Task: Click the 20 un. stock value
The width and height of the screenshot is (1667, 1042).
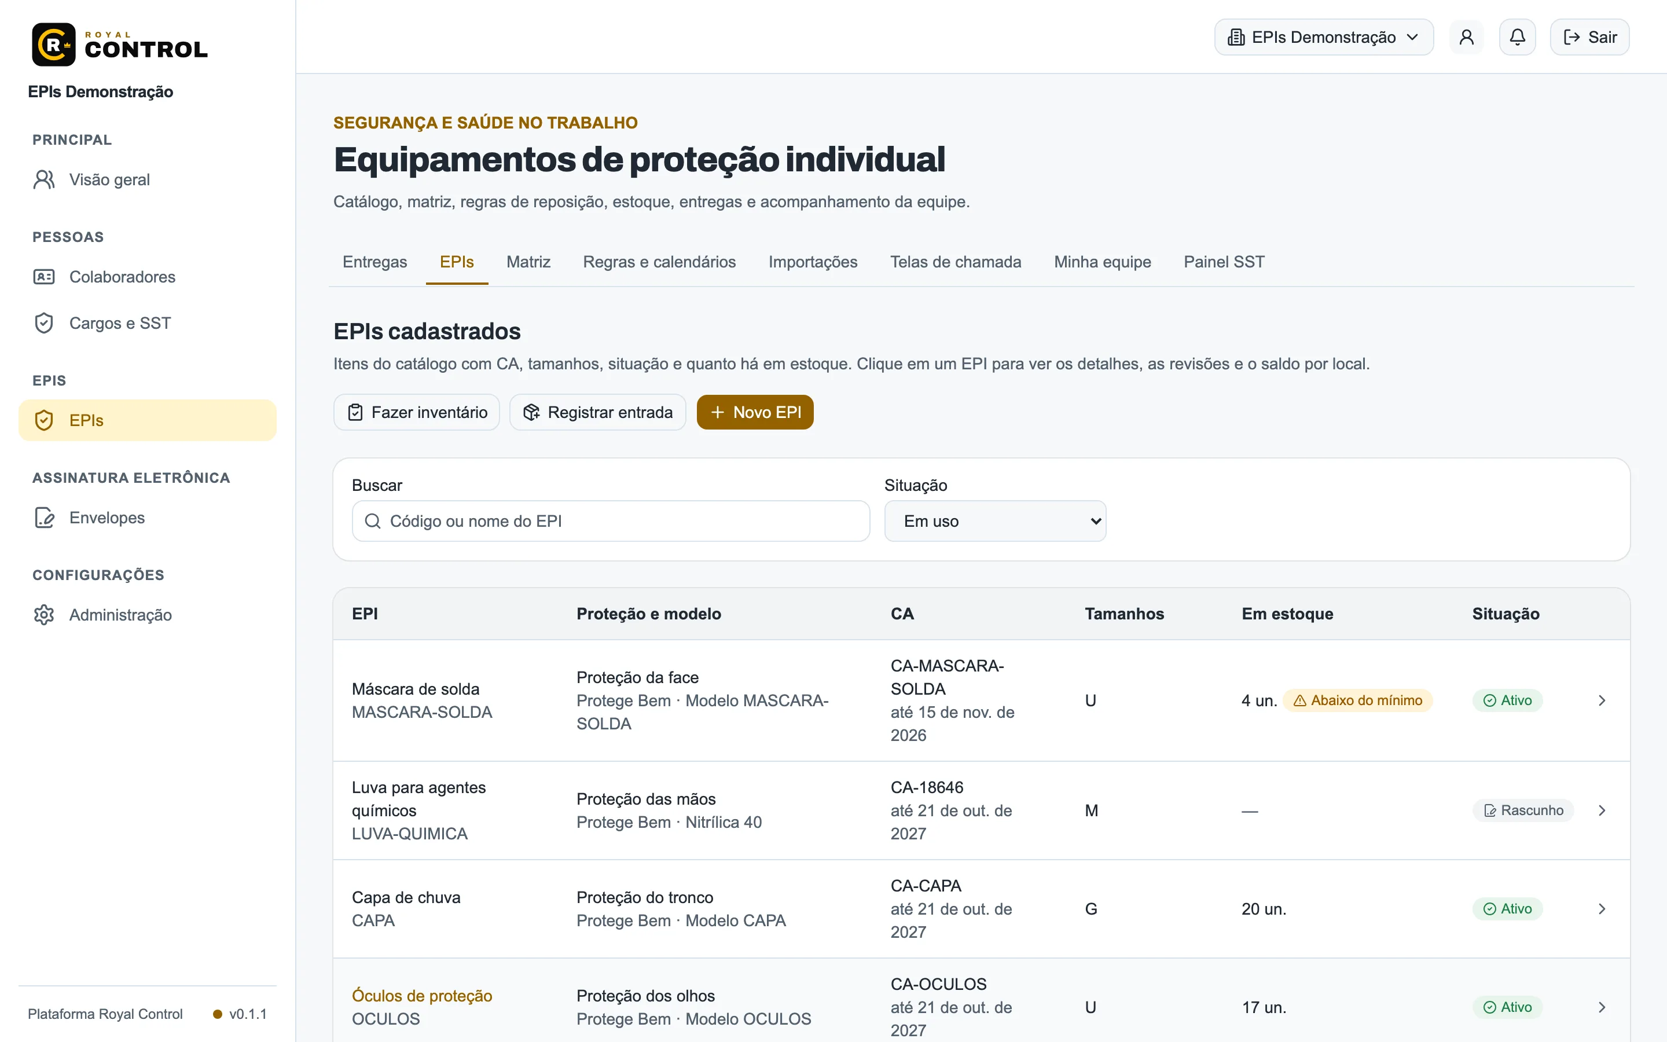Action: (1264, 909)
